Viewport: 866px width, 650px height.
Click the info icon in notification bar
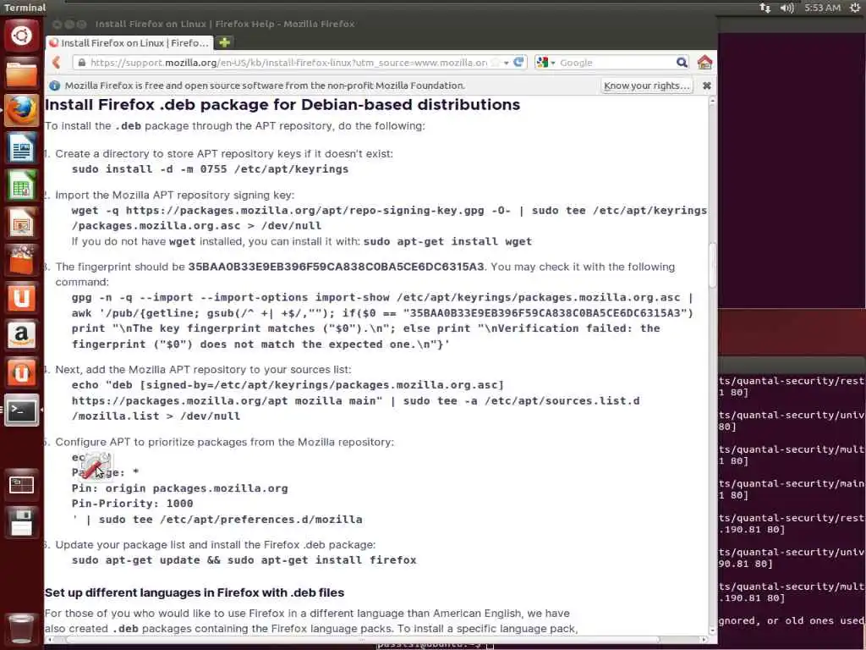(55, 85)
